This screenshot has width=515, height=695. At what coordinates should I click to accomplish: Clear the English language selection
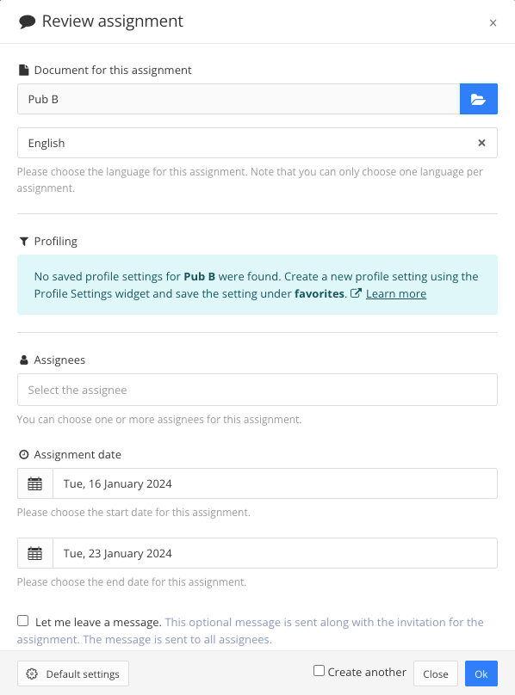coord(481,143)
